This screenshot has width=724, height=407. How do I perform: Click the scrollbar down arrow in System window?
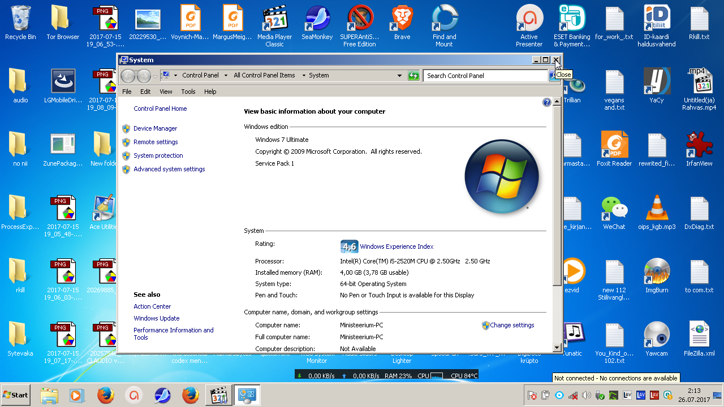pos(557,348)
